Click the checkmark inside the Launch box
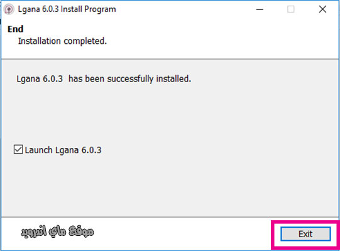Screen dimensions: 340x251 tap(18, 149)
